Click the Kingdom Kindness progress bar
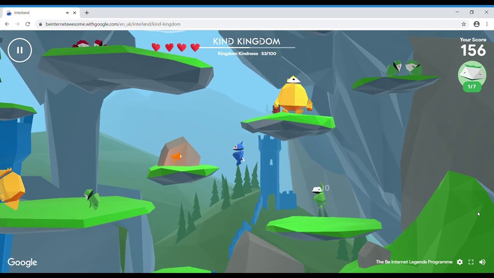Screen dimensions: 494x278 click(x=247, y=47)
